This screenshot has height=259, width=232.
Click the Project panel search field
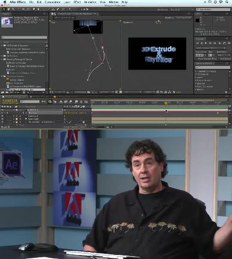coord(24,38)
